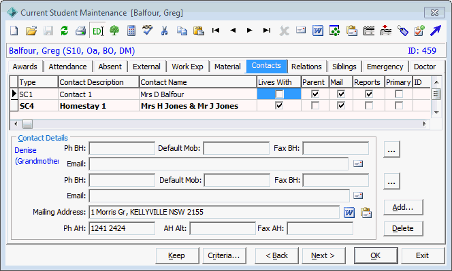Image resolution: width=452 pixels, height=271 pixels.
Task: Select the Contacts tab
Action: click(266, 66)
